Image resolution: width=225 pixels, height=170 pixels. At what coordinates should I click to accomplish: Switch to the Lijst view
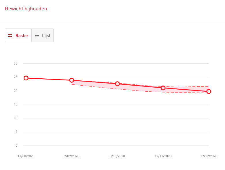click(42, 35)
